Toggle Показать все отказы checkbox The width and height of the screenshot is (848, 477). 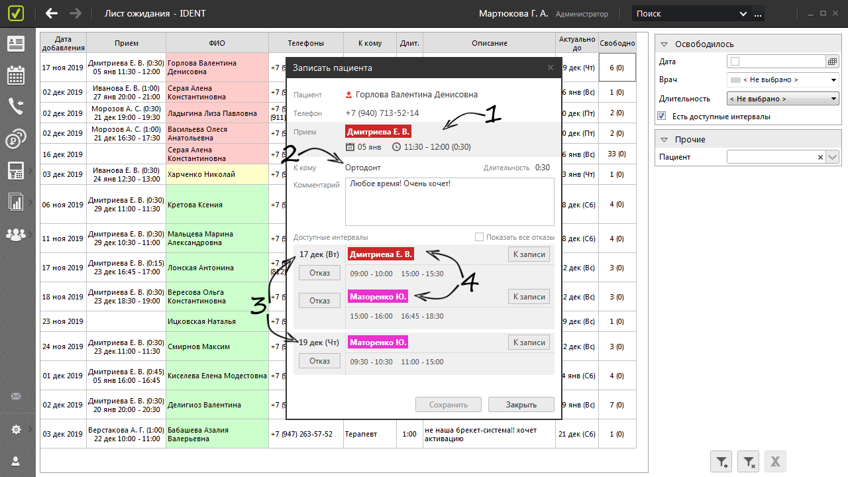479,237
